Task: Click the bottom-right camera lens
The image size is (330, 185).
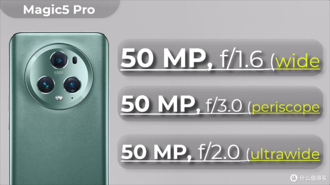Action: [x=72, y=85]
